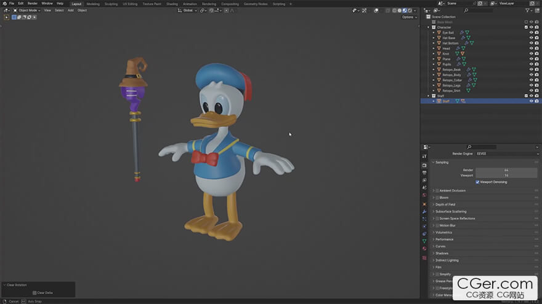The height and width of the screenshot is (304, 542).
Task: Click the mesh data icon beside Eye Ball
Action: 467,33
